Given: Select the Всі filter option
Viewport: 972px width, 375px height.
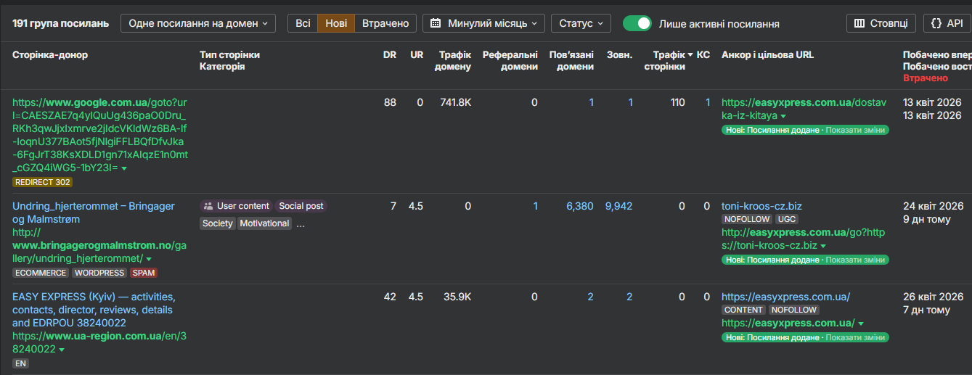Looking at the screenshot, I should pyautogui.click(x=303, y=23).
